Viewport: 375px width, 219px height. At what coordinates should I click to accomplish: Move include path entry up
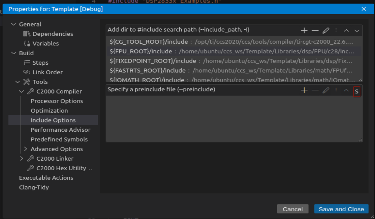click(x=346, y=30)
